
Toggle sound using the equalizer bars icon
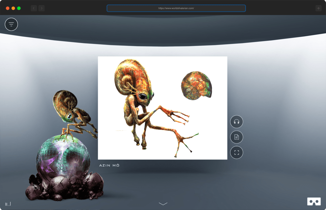(x=8, y=204)
